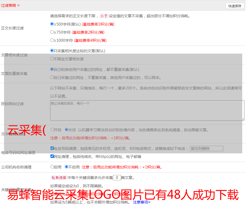Expand the 注意事项 link
The image size is (246, 207).
(142, 202)
